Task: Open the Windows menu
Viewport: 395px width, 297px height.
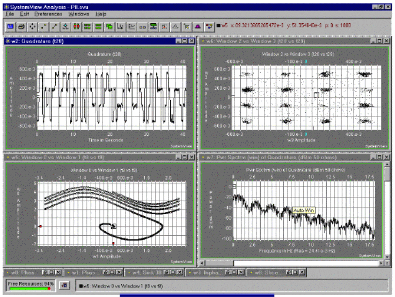Action: pos(79,14)
